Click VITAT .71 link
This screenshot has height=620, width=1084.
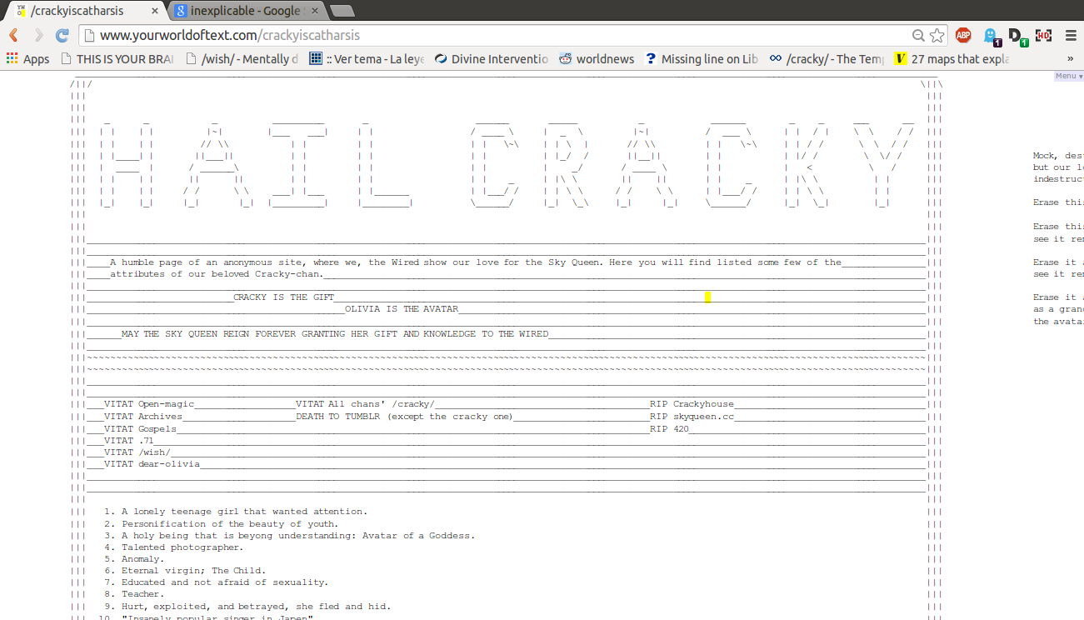(129, 440)
